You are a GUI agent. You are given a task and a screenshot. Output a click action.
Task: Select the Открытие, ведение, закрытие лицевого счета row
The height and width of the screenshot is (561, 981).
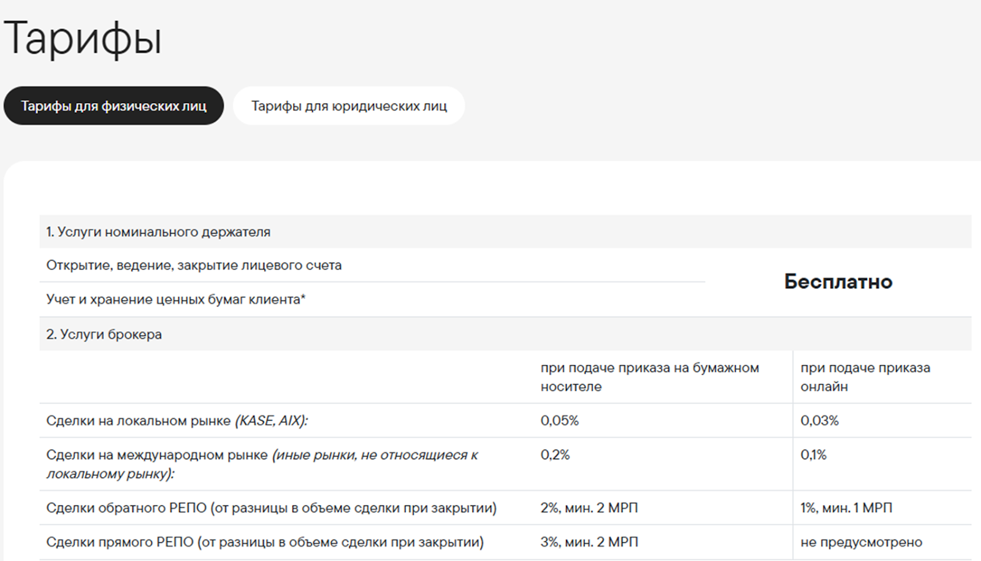point(194,265)
